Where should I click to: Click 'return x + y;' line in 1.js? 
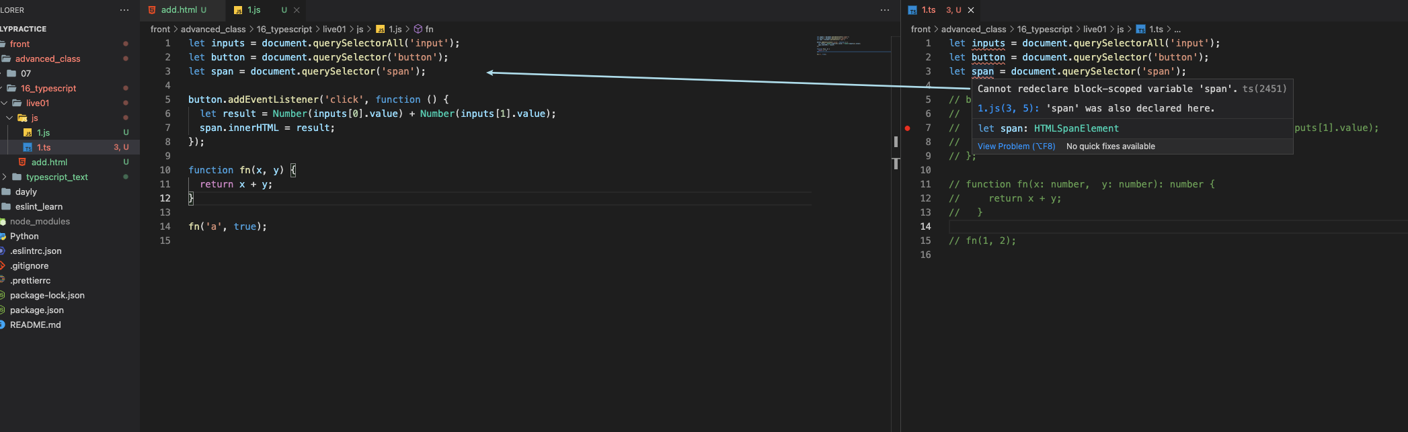tap(236, 184)
